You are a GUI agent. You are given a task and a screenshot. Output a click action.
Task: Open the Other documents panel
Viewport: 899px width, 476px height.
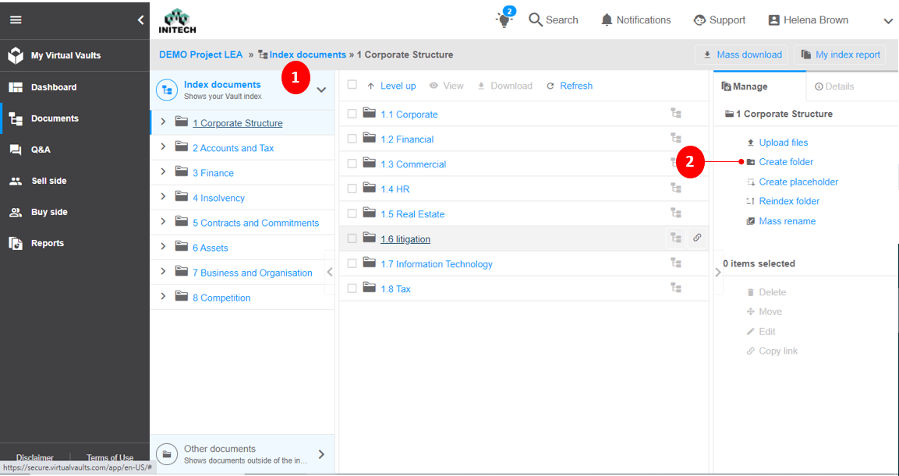[242, 454]
